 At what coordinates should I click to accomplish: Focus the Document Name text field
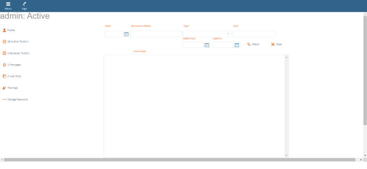[x=156, y=34]
